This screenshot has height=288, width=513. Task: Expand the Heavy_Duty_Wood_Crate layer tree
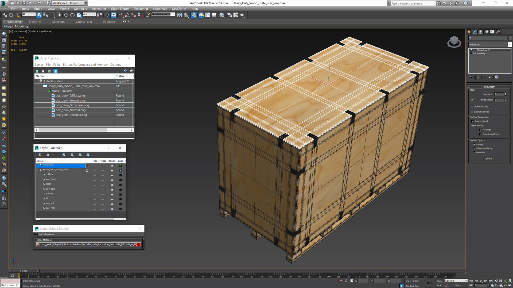[38, 170]
